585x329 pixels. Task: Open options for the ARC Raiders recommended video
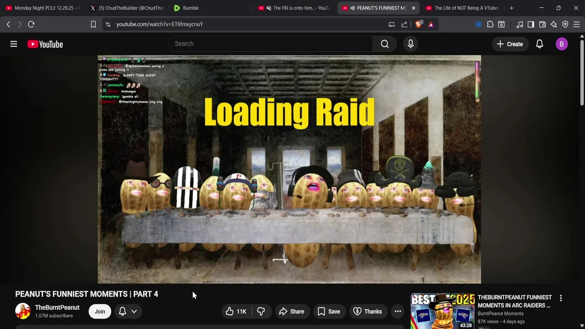[x=561, y=298]
